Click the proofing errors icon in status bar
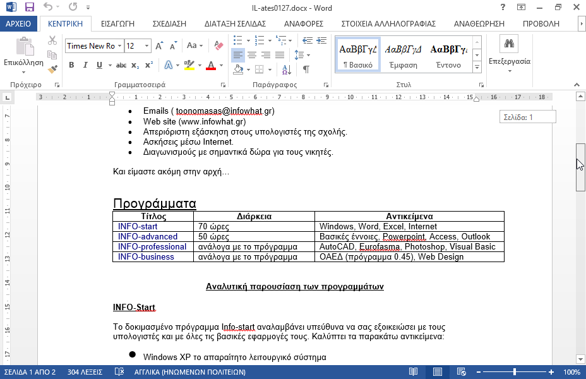The image size is (586, 379). point(119,372)
